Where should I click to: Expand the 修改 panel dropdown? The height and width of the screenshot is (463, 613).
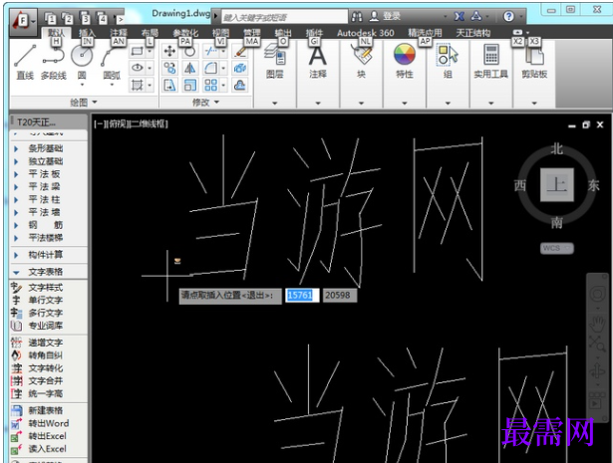coord(205,103)
